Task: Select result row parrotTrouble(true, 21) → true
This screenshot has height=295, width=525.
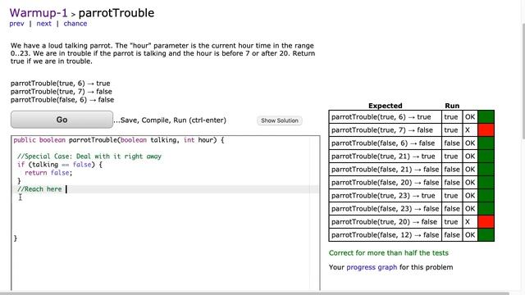Action: pos(411,157)
